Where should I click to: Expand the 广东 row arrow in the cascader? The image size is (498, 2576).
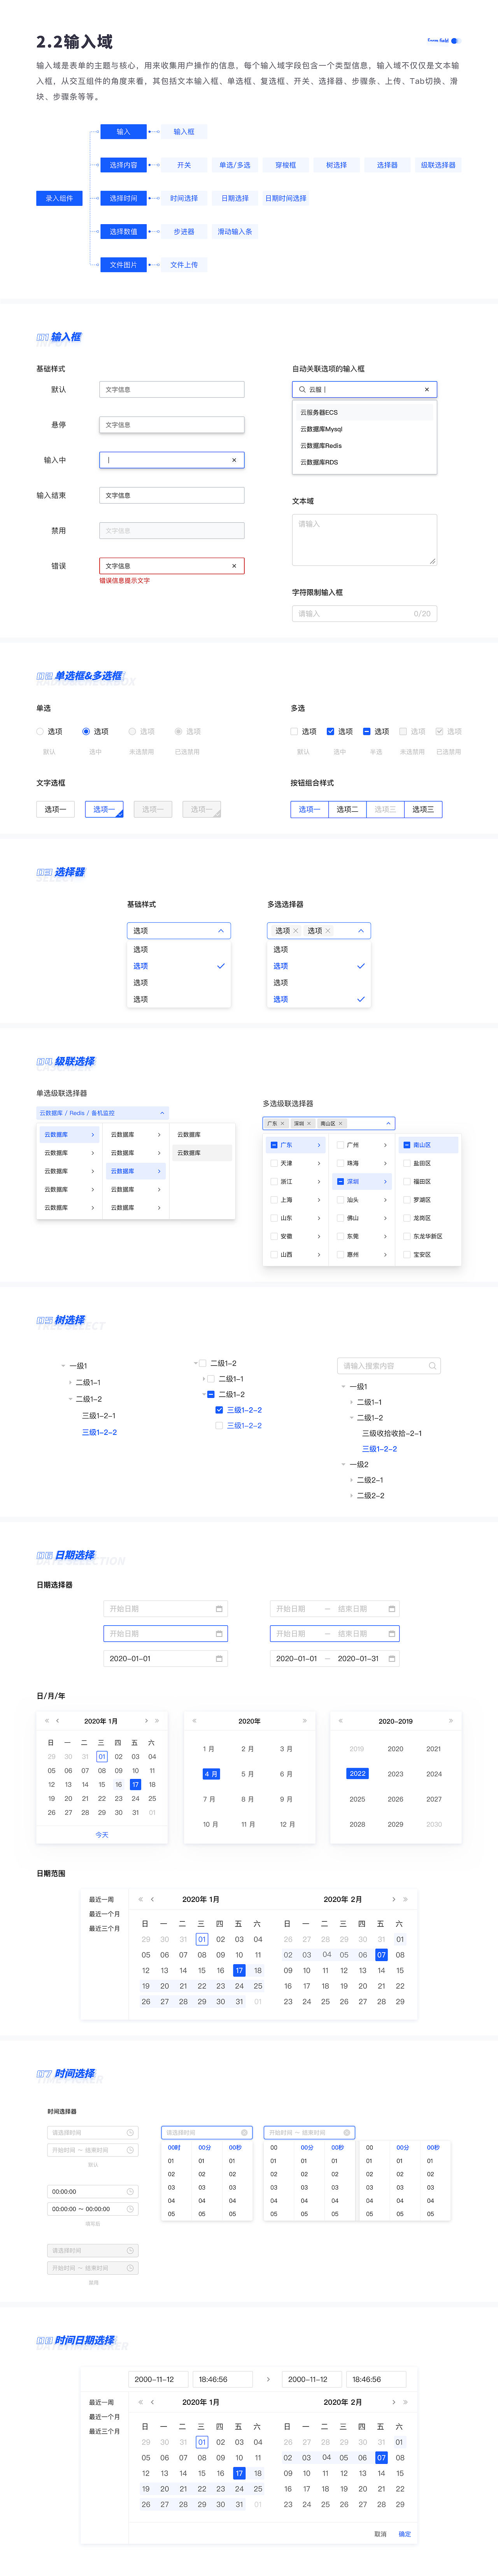click(319, 1145)
